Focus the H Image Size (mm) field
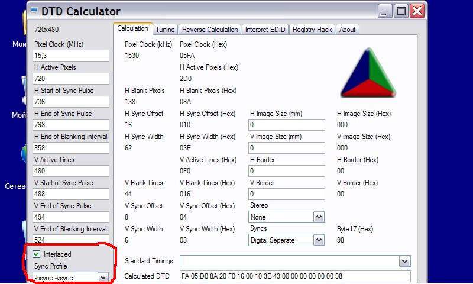Viewport: 473px width, 284px height. pos(287,125)
